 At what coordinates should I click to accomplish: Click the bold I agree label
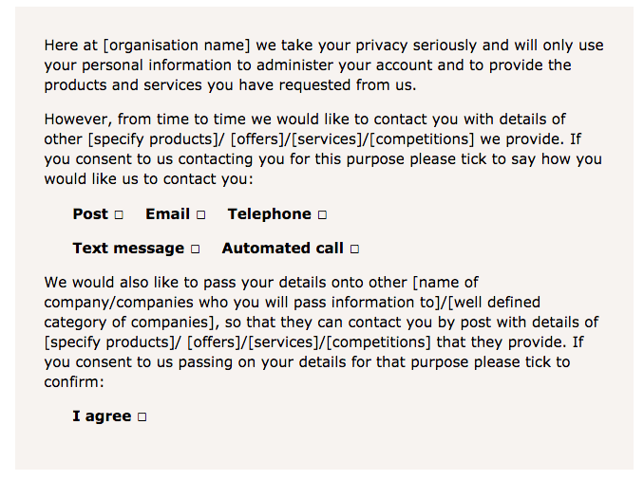pyautogui.click(x=102, y=416)
